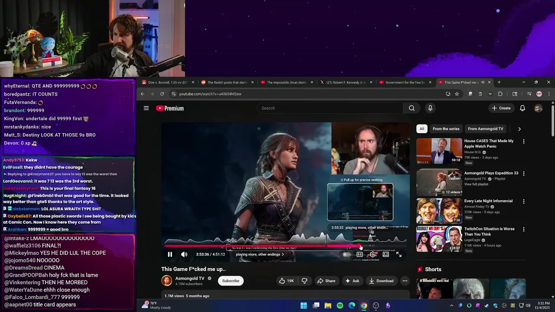Open a new browser tab with plus

click(499, 82)
